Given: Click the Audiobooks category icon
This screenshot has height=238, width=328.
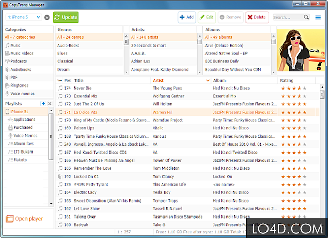Looking at the screenshot, I should (7, 70).
